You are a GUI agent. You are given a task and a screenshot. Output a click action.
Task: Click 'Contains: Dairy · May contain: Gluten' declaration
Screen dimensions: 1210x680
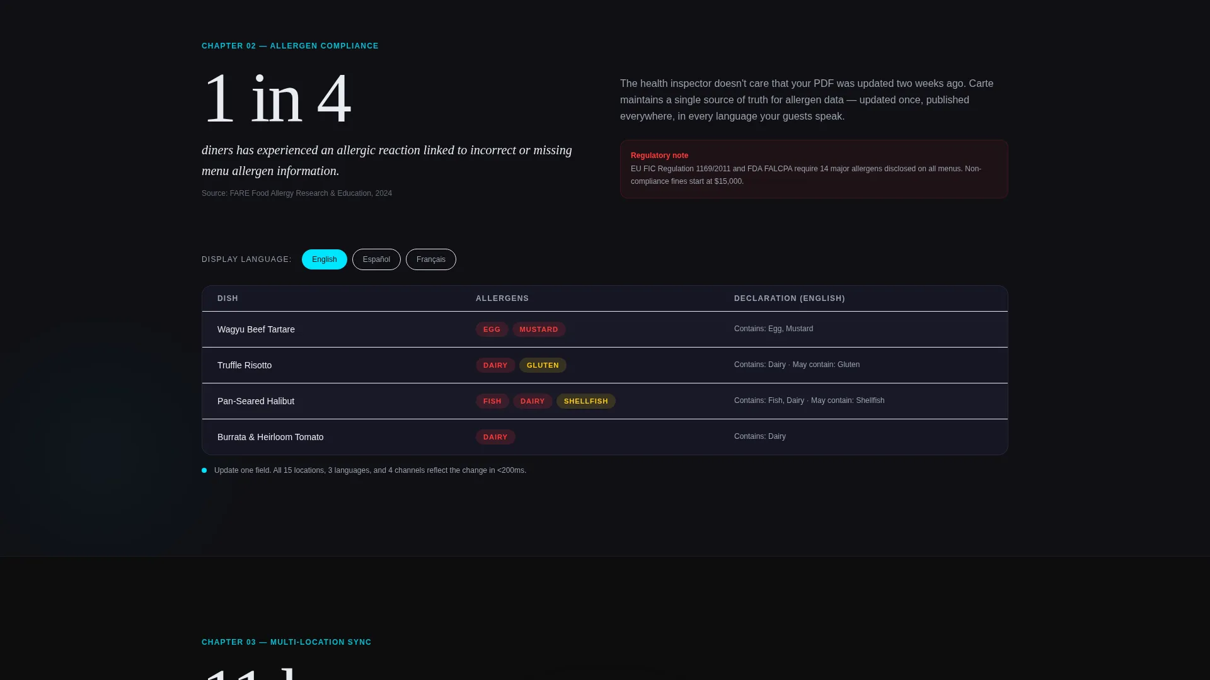point(797,365)
